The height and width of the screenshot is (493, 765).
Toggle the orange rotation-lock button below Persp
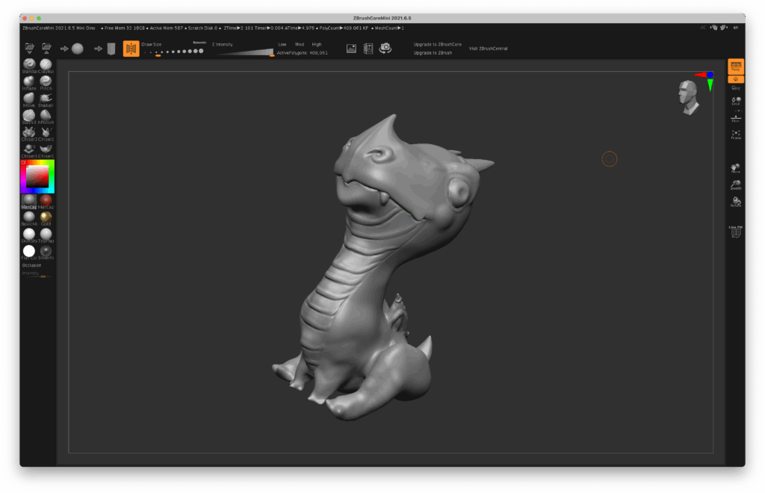point(736,79)
